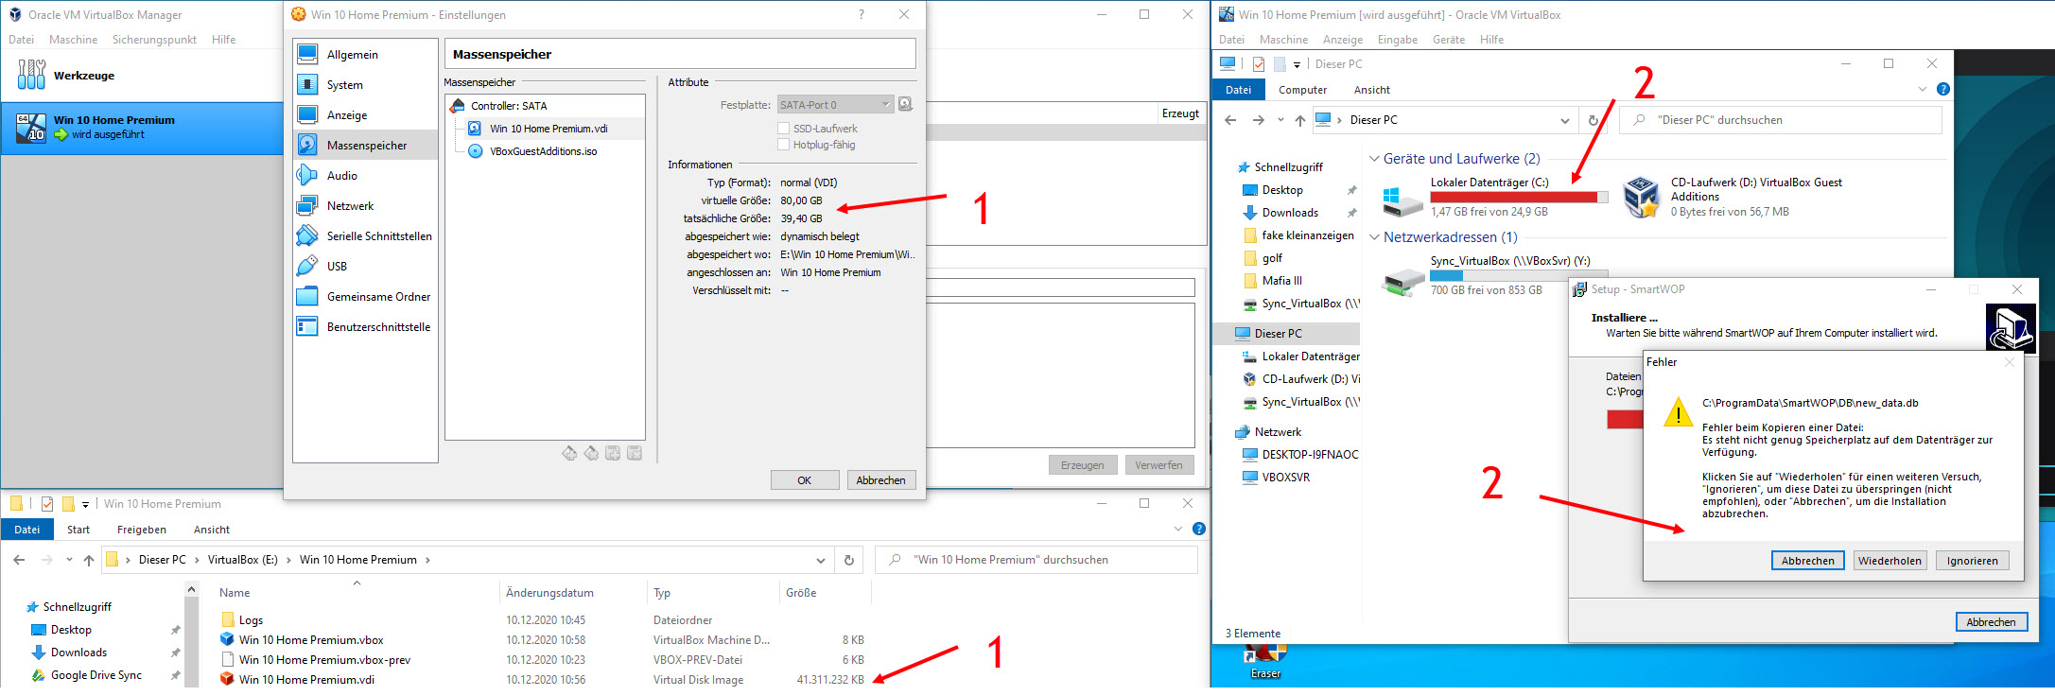Open Audio settings category
Screen dimensions: 2055x696
pos(365,176)
